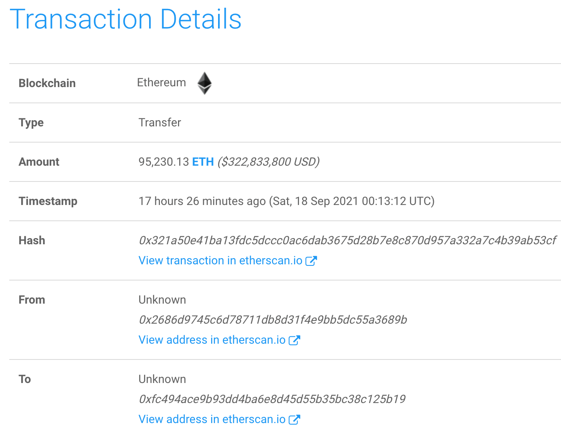This screenshot has width=561, height=430.
Task: Open the transaction in etherscan.io
Action: click(220, 260)
